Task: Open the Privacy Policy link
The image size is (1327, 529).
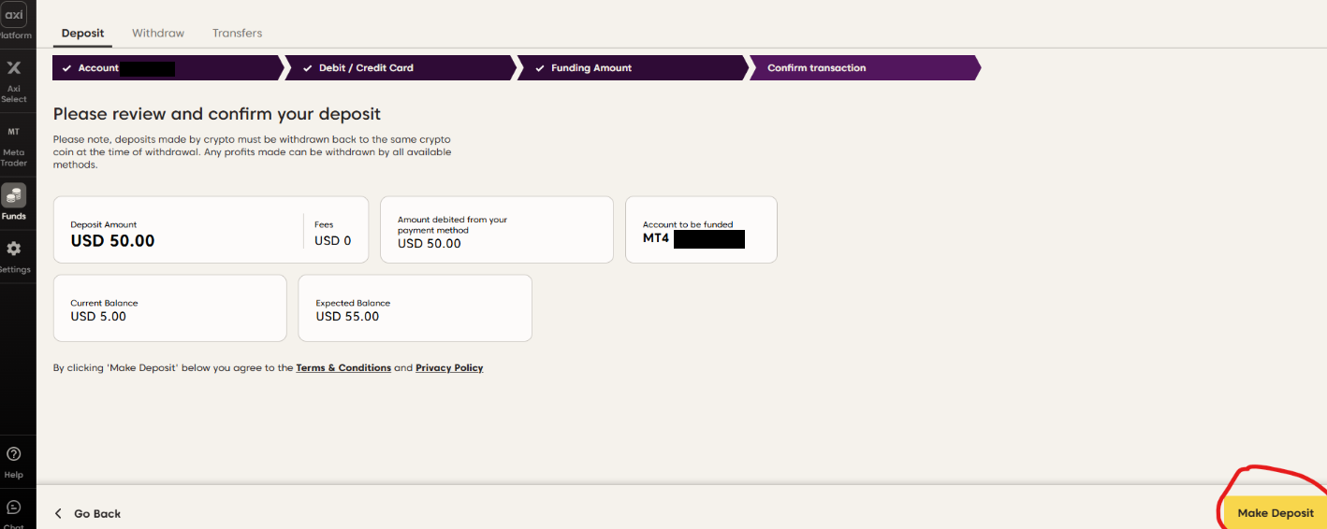Action: tap(449, 368)
